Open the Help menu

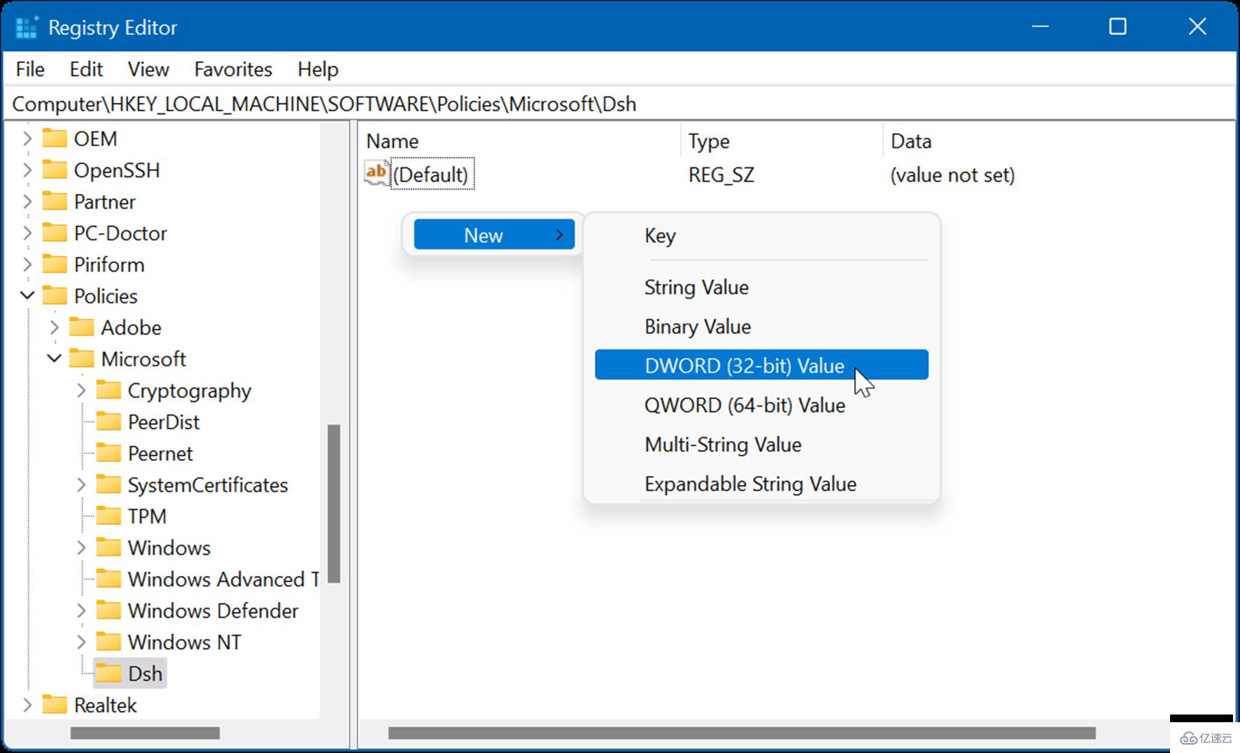click(x=318, y=69)
